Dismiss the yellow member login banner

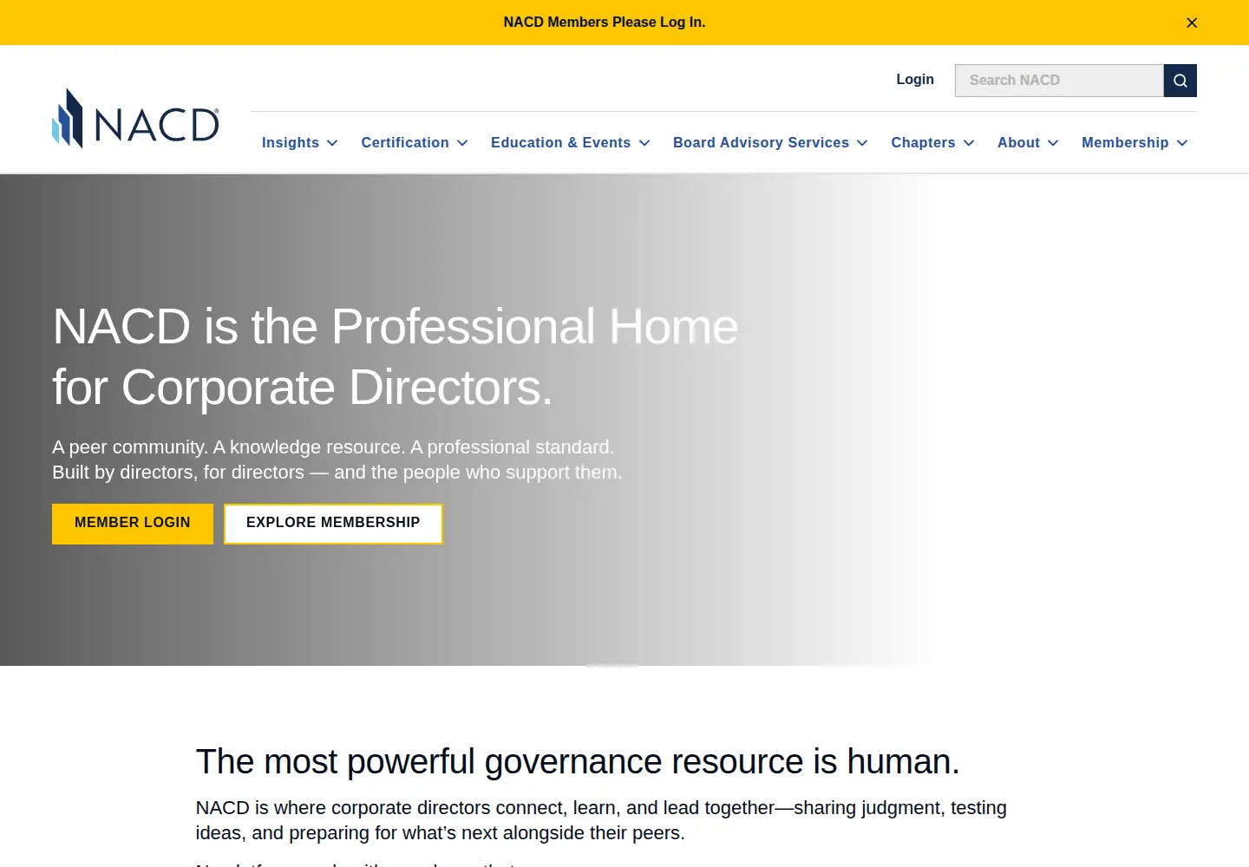(1192, 23)
